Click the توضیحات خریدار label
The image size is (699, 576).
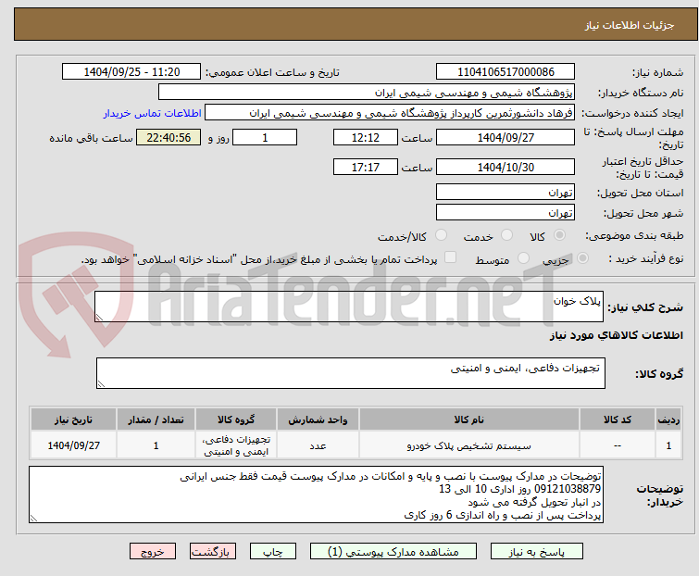[660, 495]
